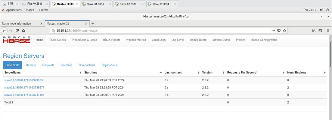Go to the Firefox home page icon

pyautogui.click(x=23, y=31)
